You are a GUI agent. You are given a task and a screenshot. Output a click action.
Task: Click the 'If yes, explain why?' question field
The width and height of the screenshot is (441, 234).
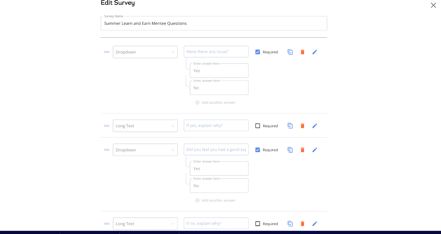[x=216, y=126]
